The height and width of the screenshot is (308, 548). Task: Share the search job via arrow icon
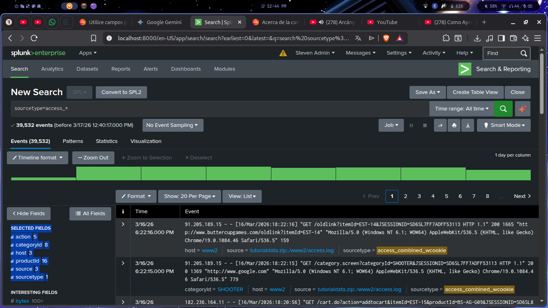pyautogui.click(x=440, y=125)
